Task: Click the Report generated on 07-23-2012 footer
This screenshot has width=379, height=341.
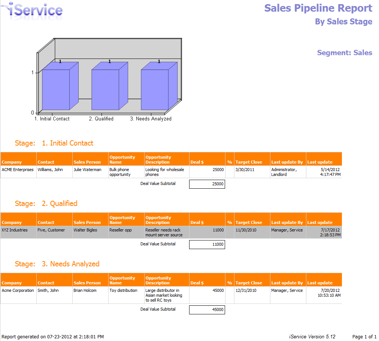Action: coord(53,336)
